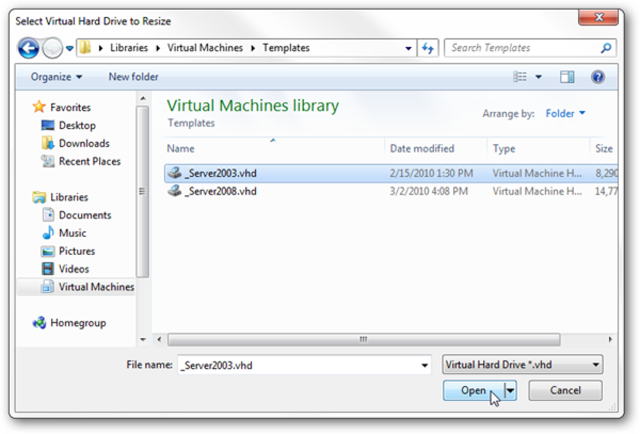Open Downloads in the navigation pane

tap(84, 143)
